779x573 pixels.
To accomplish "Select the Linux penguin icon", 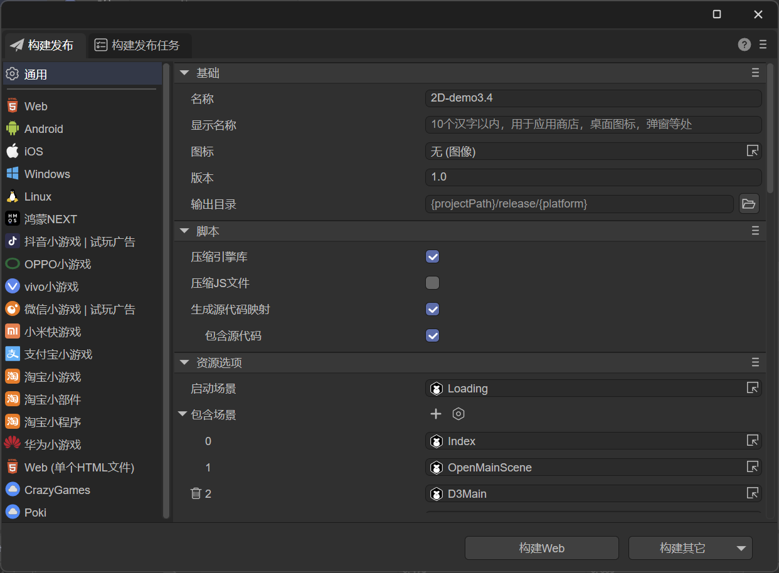I will click(13, 196).
